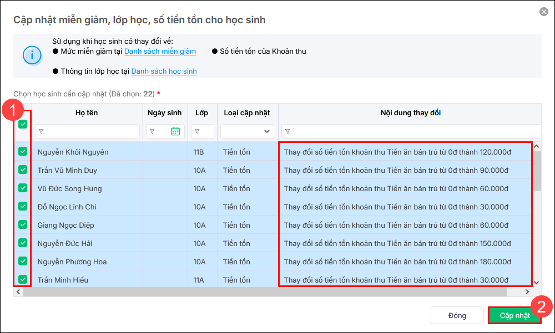Open the Danh sách học sinh link
The image size is (555, 333).
(x=164, y=71)
